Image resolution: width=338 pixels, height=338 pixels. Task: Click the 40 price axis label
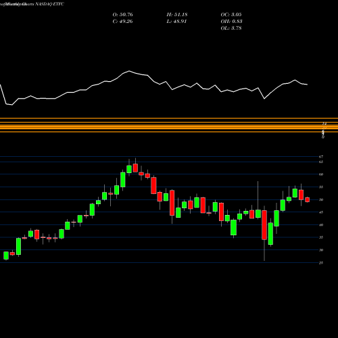pyautogui.click(x=321, y=225)
